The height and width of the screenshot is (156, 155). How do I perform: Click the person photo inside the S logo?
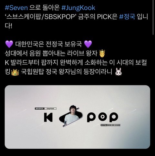(71, 115)
